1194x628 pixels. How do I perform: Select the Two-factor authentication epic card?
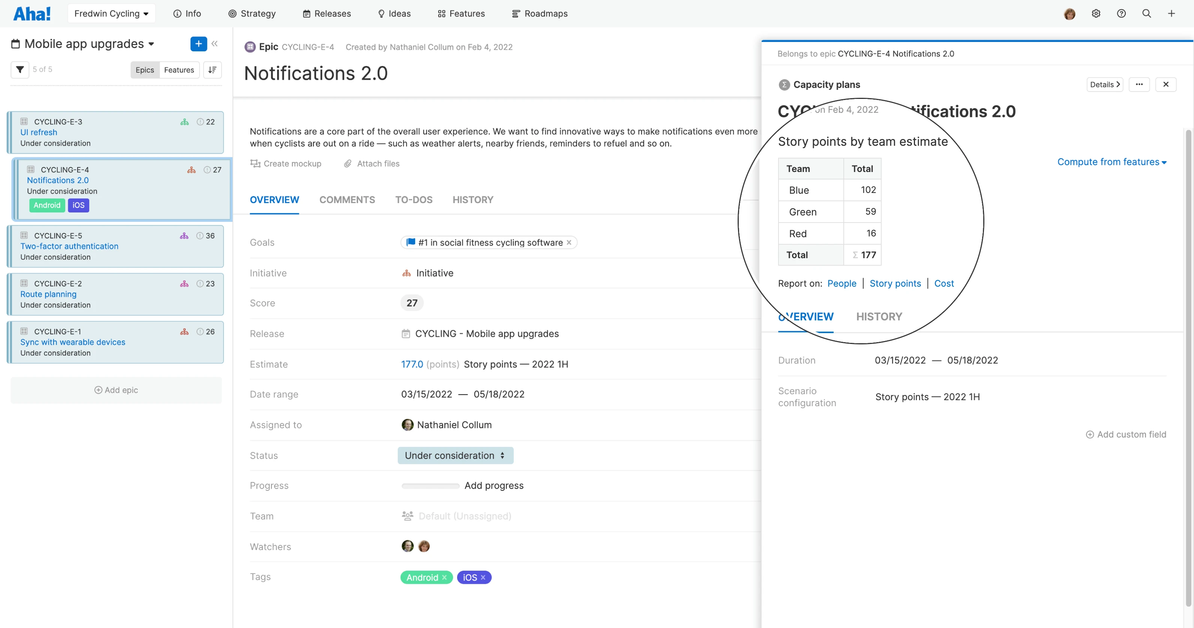coord(115,246)
